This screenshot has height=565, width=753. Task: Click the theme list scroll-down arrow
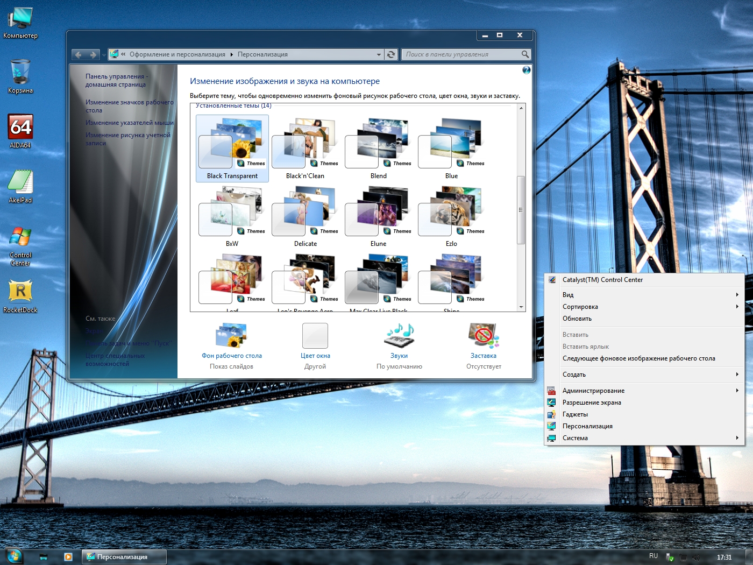tap(521, 307)
